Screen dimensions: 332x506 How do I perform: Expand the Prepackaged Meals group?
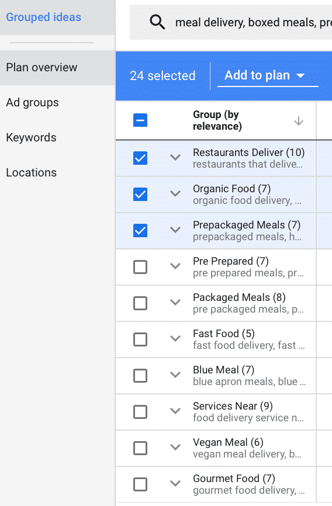175,230
